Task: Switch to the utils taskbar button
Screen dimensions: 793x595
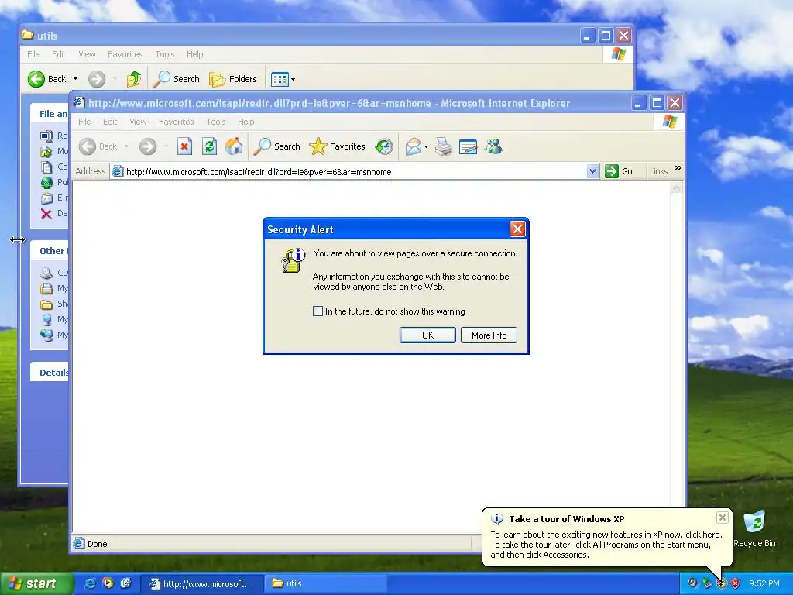Action: point(327,583)
